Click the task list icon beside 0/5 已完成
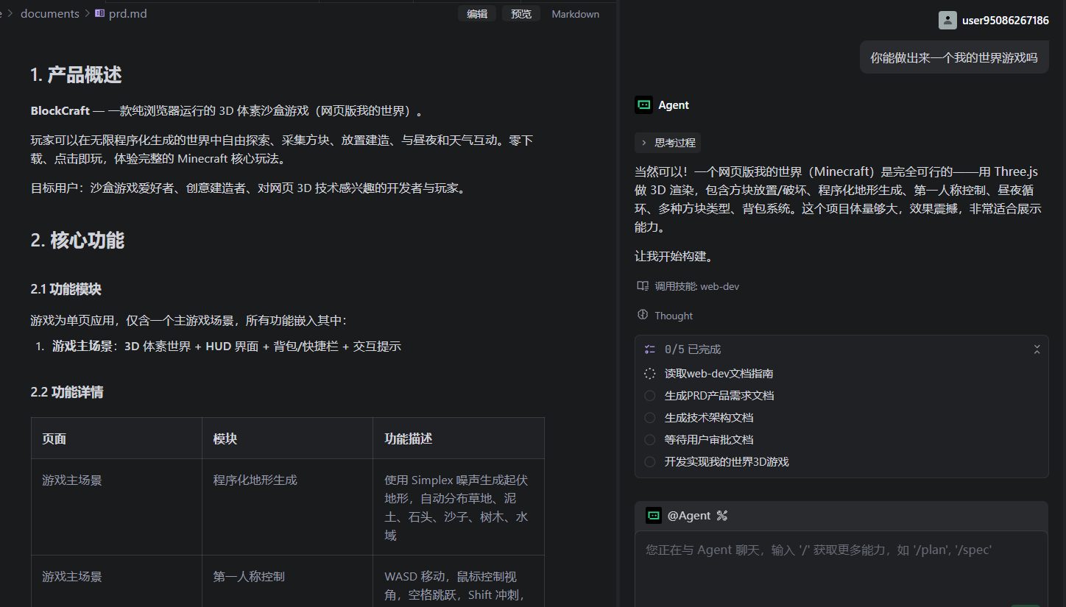Viewport: 1066px width, 607px height. click(x=649, y=349)
